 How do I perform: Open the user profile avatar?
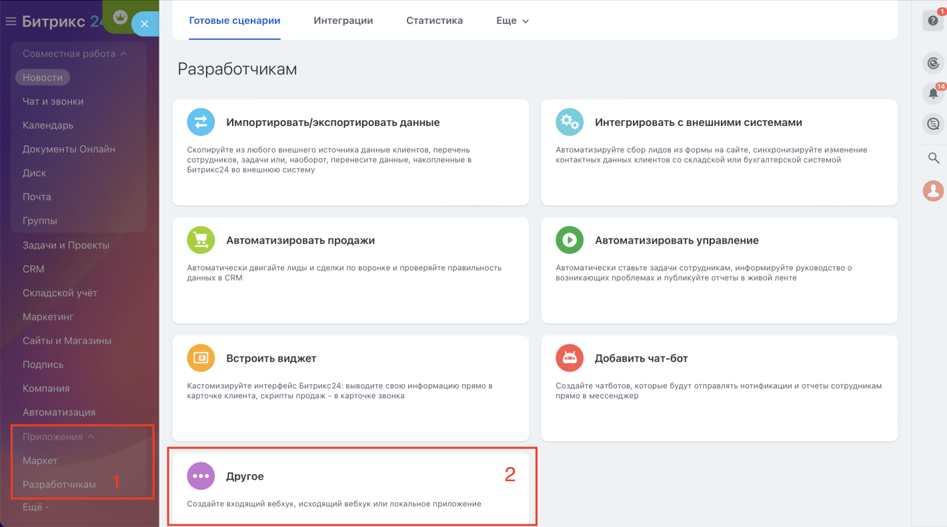[933, 191]
